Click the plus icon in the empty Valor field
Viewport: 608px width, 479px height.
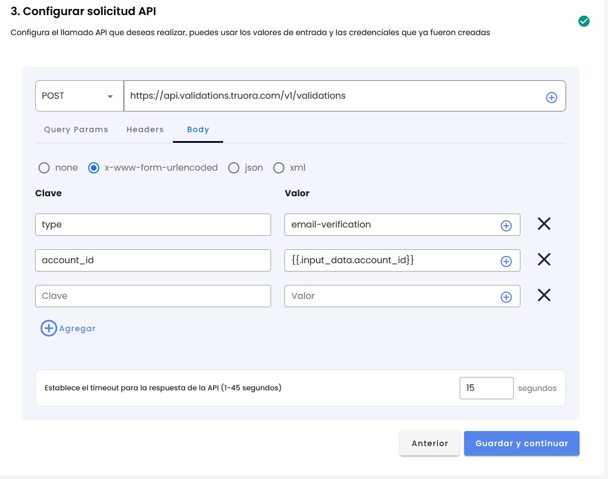point(506,297)
